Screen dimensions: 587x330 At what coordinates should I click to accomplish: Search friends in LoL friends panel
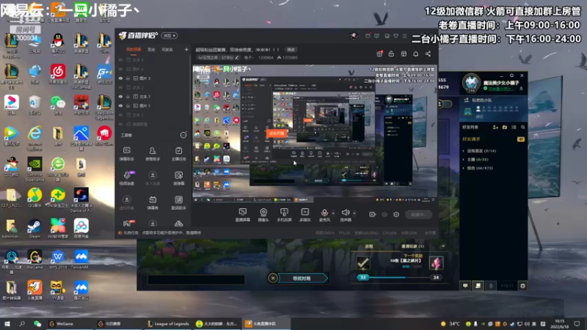click(523, 127)
